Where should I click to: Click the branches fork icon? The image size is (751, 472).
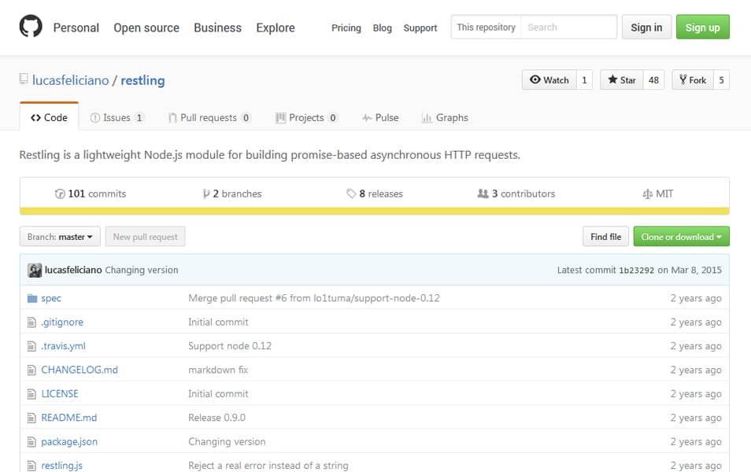[x=206, y=194]
